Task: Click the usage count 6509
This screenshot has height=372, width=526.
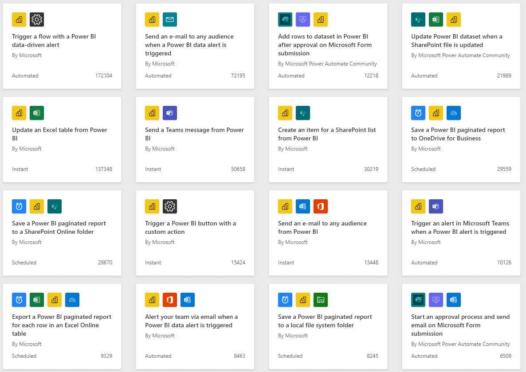Action: (506, 356)
